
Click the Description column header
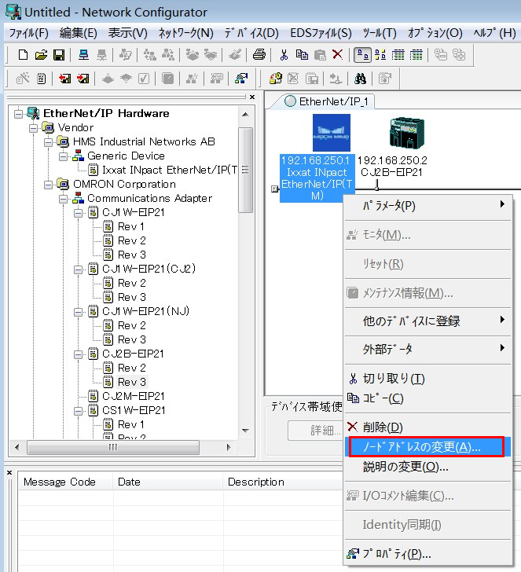(x=256, y=482)
